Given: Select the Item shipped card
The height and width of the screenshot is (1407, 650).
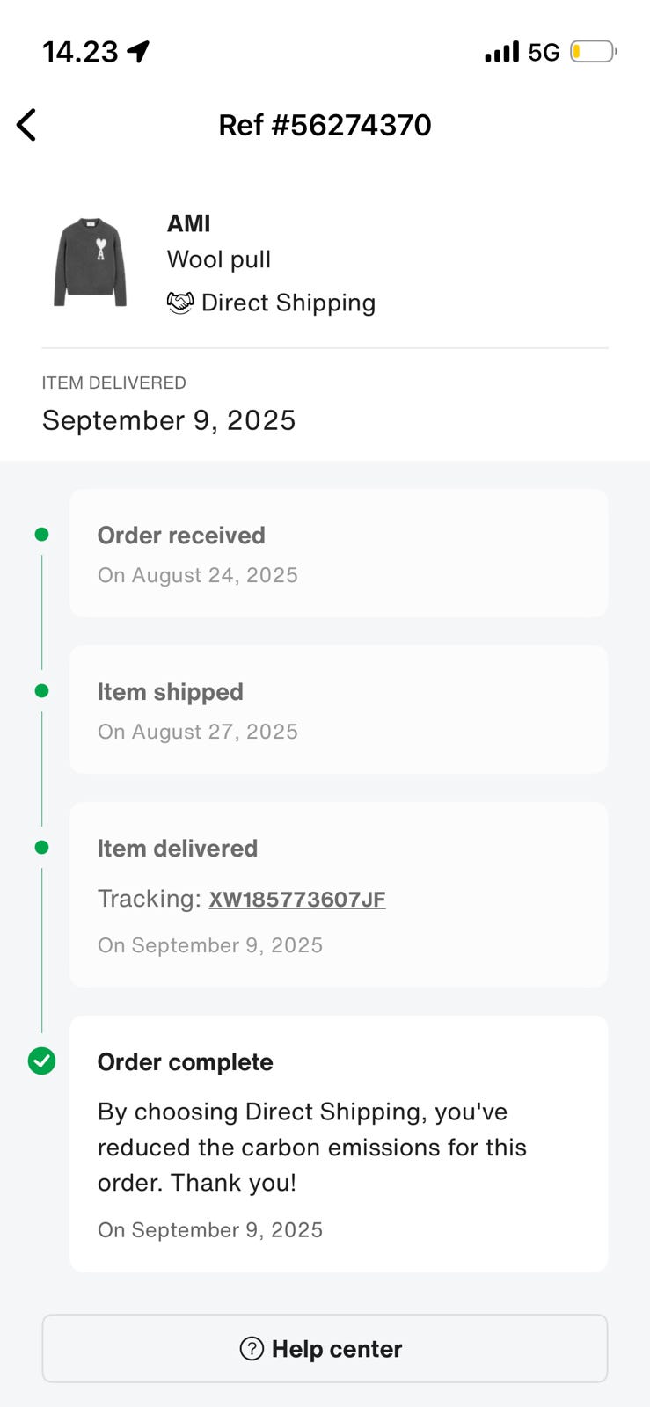Looking at the screenshot, I should (x=339, y=710).
